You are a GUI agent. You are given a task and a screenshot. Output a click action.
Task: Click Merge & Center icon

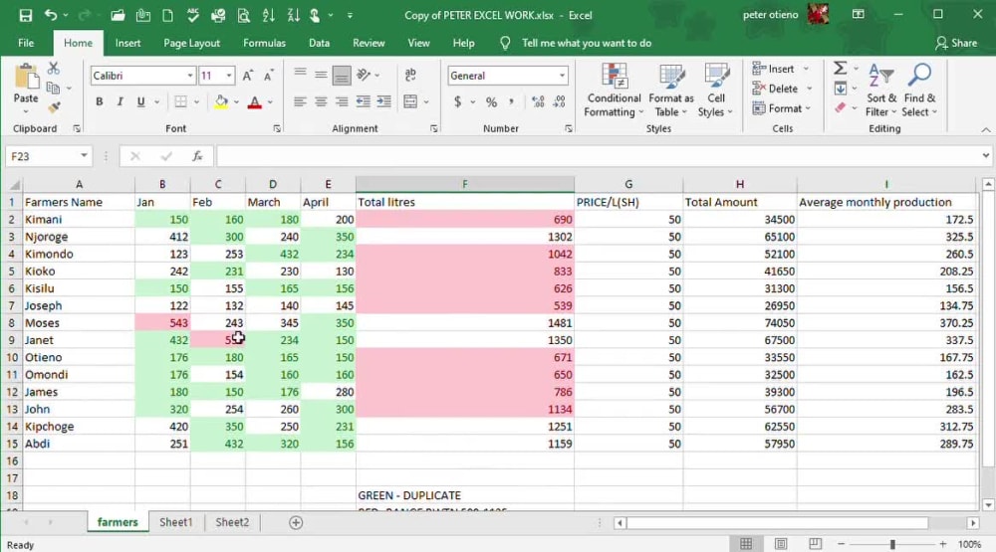[410, 101]
